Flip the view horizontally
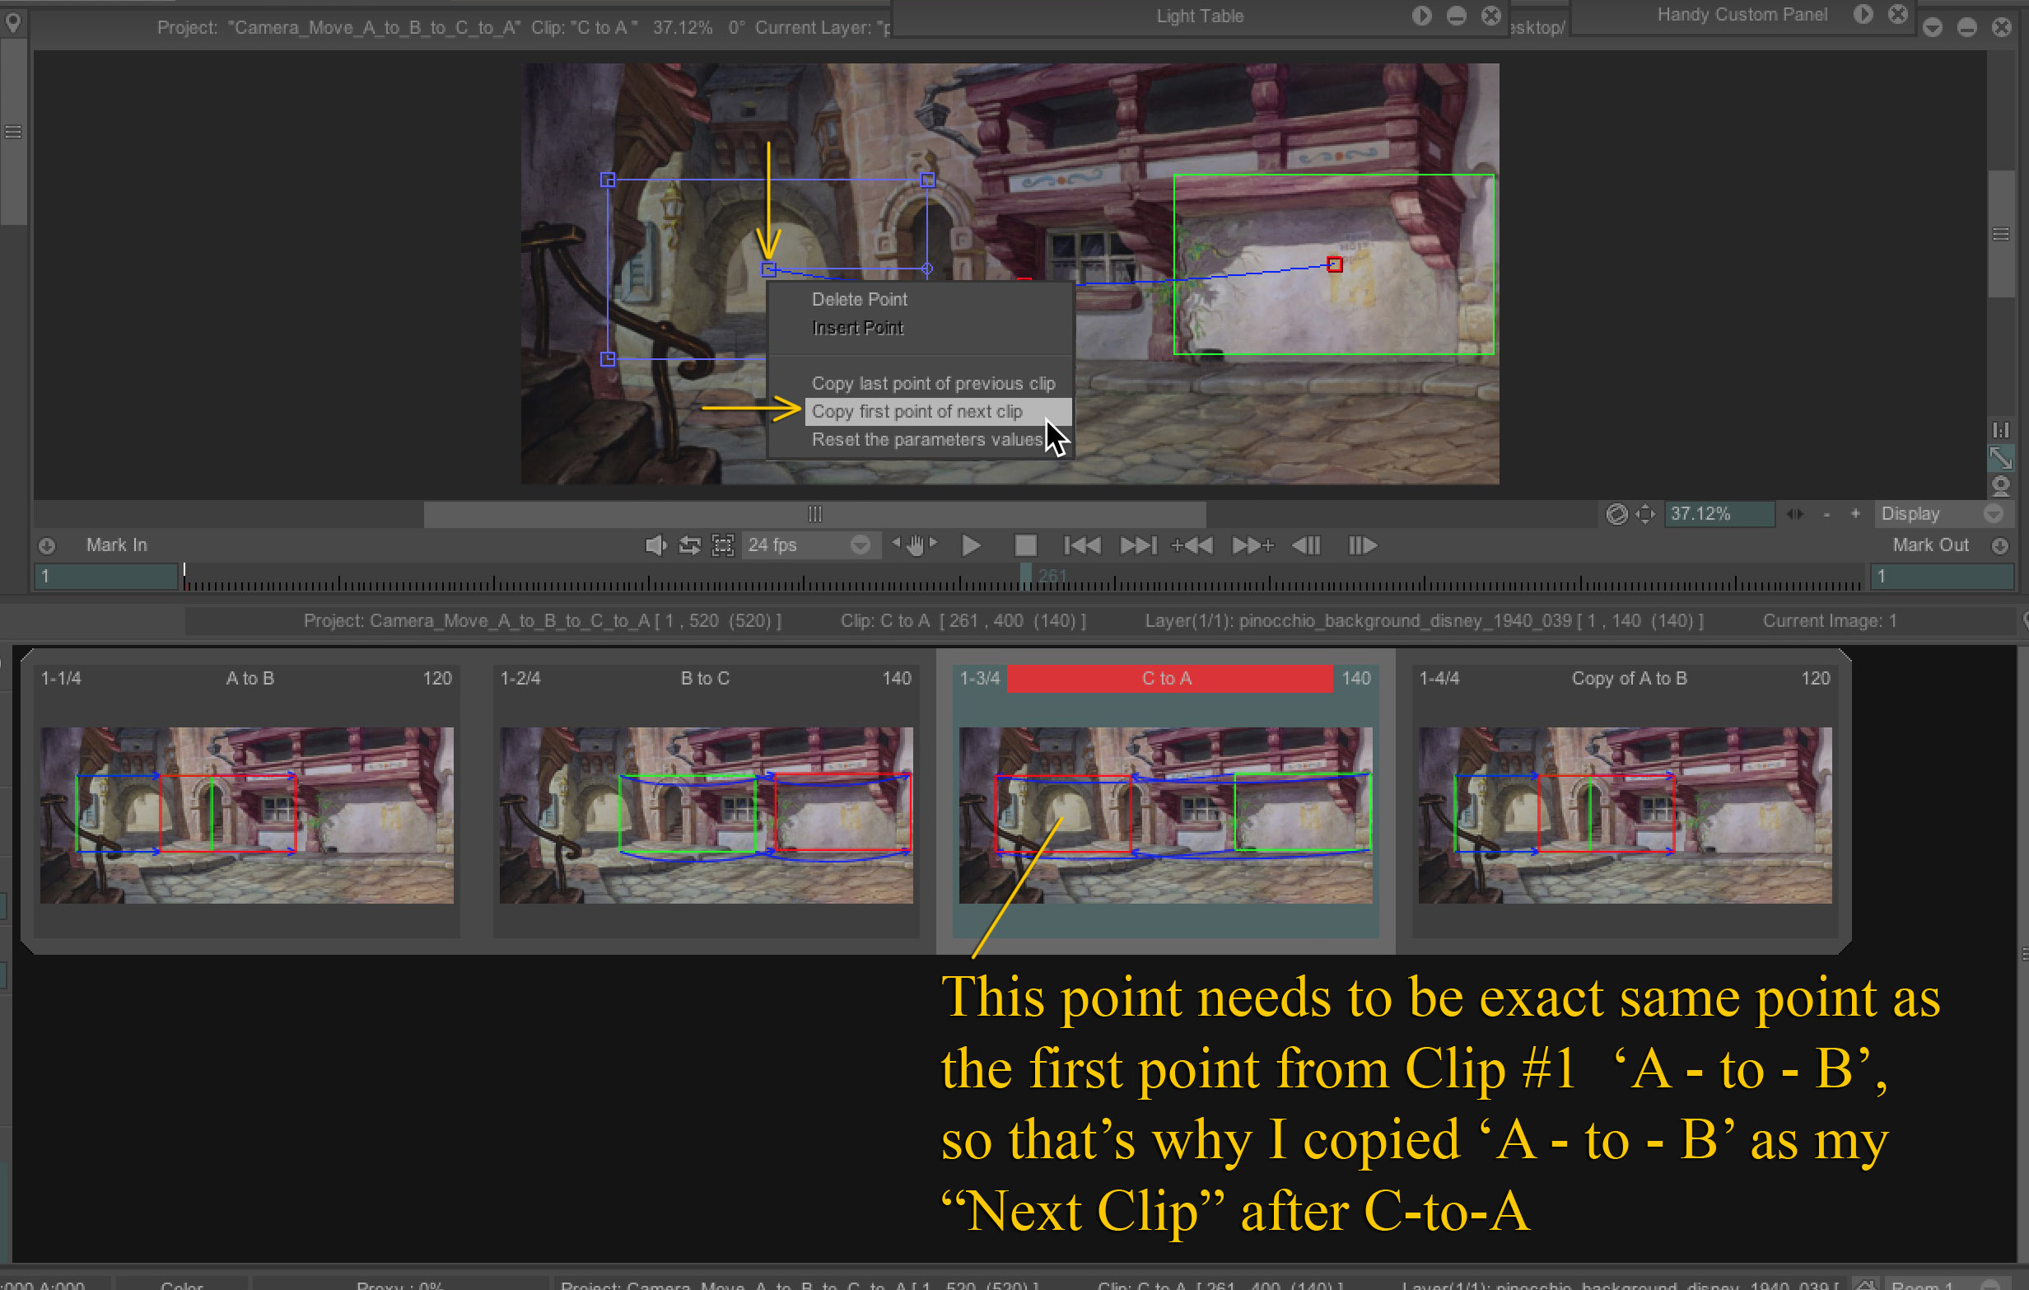Viewport: 2029px width, 1290px height. click(1795, 514)
